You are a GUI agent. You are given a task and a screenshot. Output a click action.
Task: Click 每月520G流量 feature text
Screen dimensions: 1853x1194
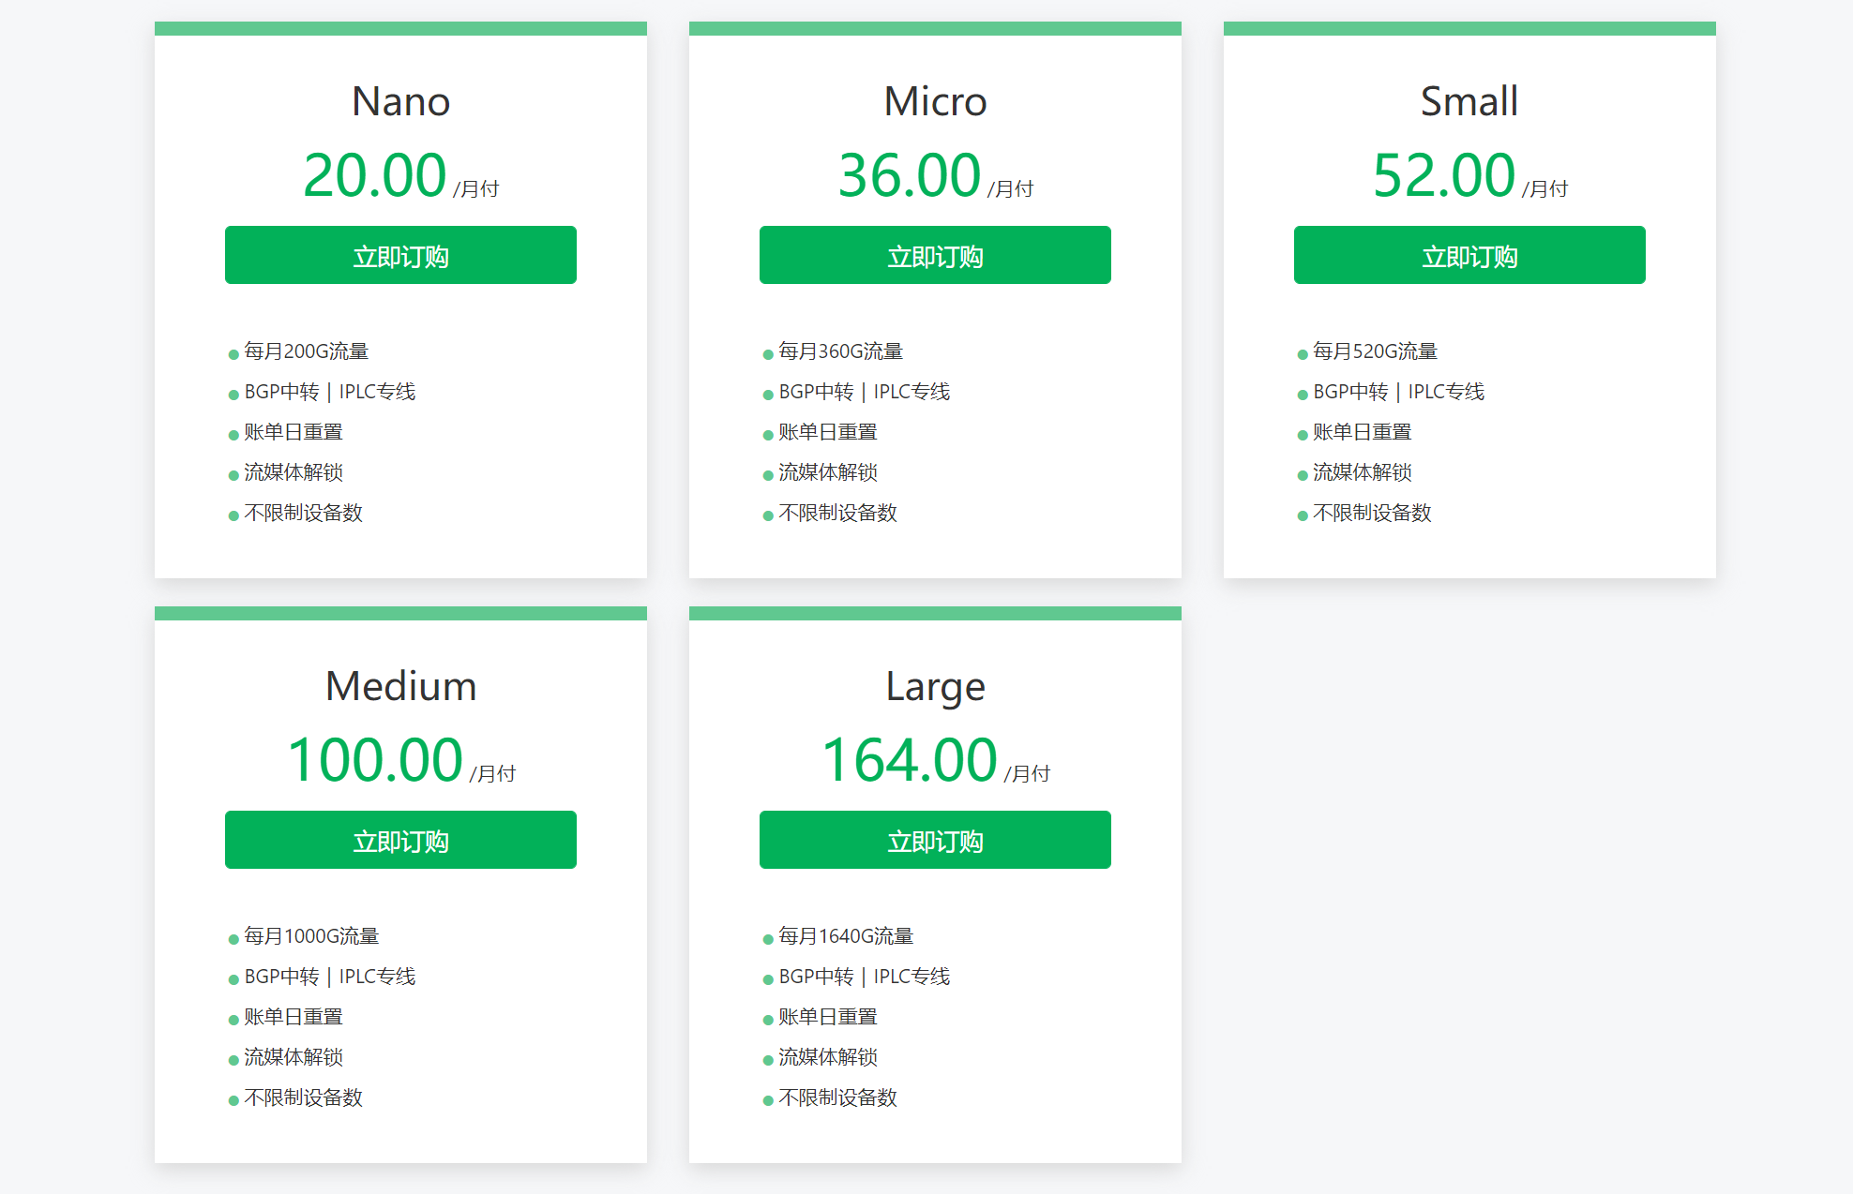point(1375,351)
